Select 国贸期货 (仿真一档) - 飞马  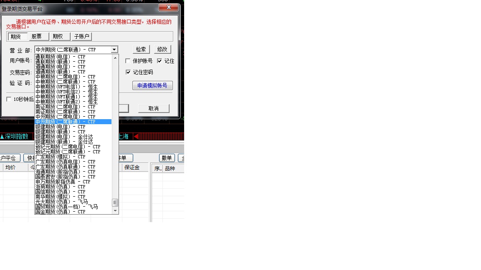[x=73, y=207]
